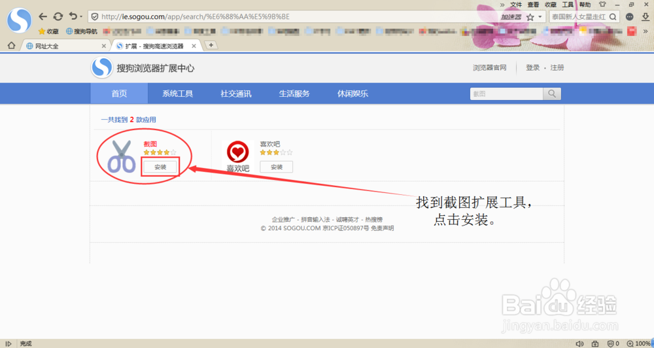Click the site security shield icon
The height and width of the screenshot is (348, 654).
click(x=95, y=17)
